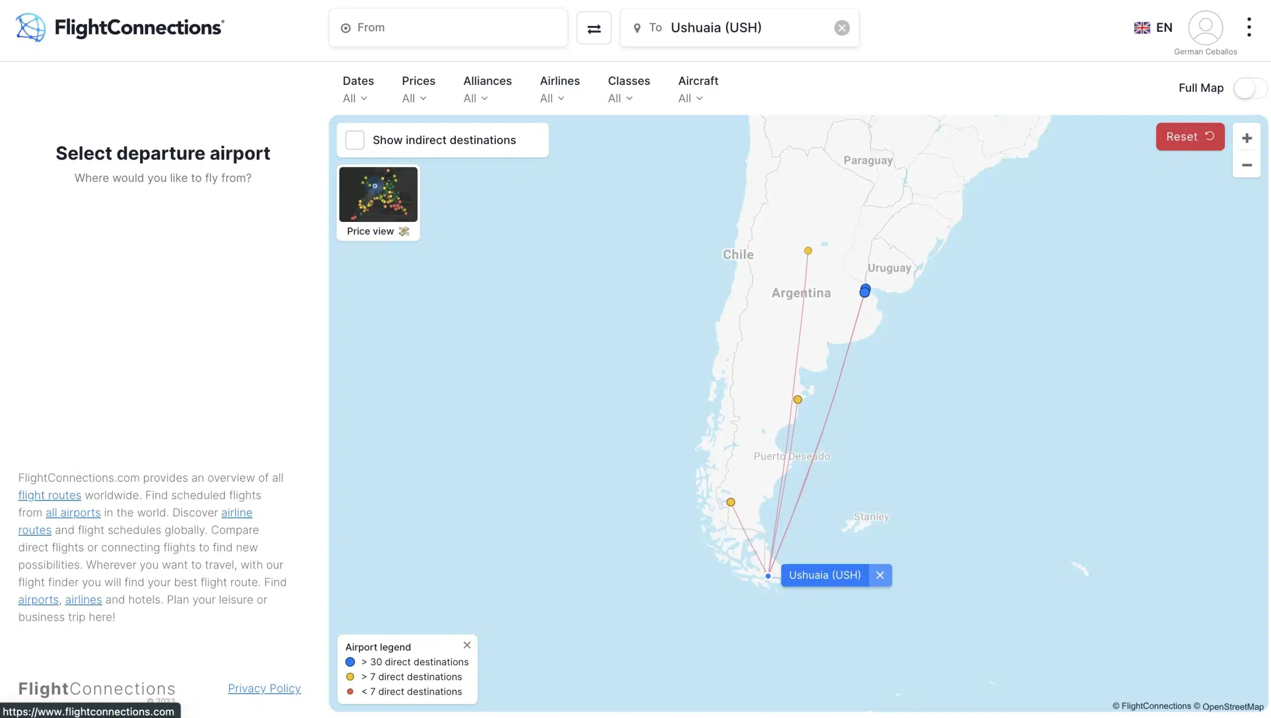Open the three-dot more options menu
Image resolution: width=1271 pixels, height=718 pixels.
point(1249,27)
